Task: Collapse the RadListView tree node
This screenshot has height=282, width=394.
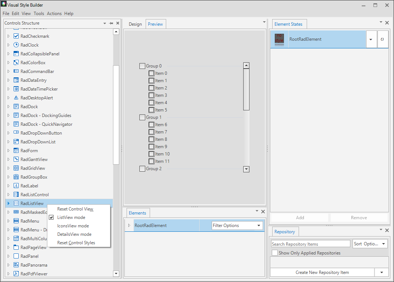Action: 8,203
